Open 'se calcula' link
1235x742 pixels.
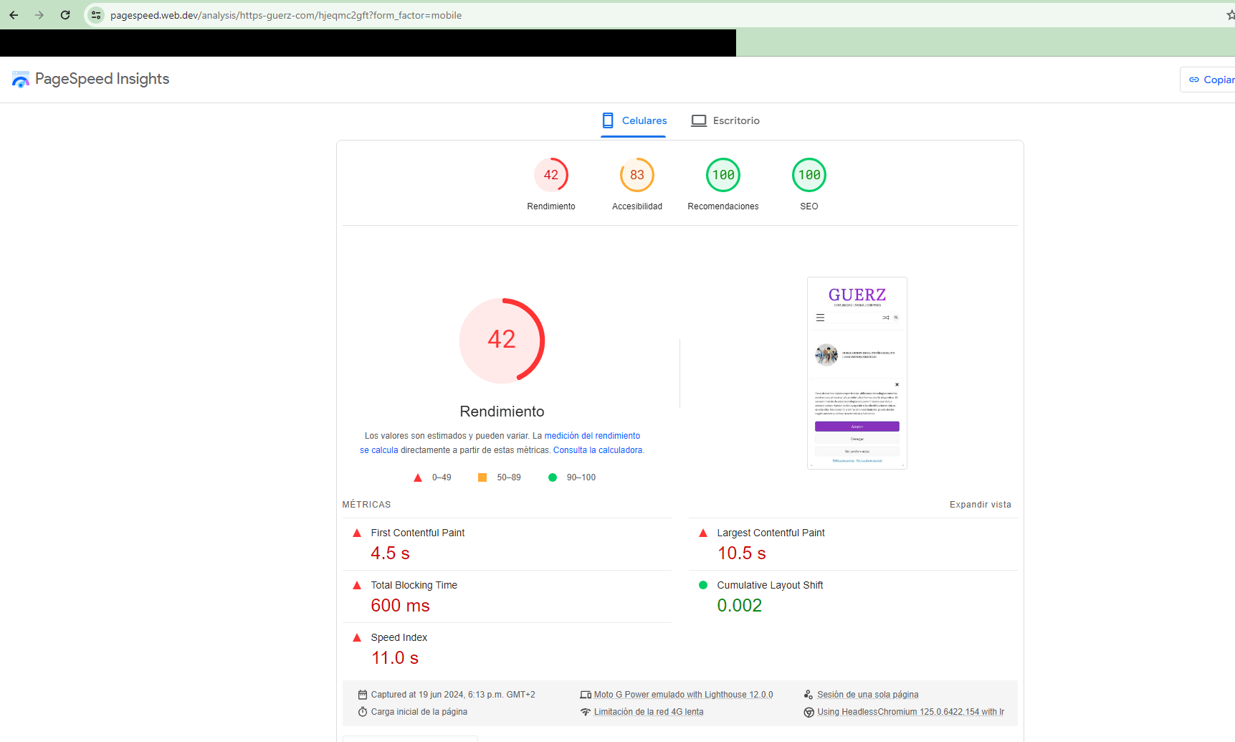point(379,450)
